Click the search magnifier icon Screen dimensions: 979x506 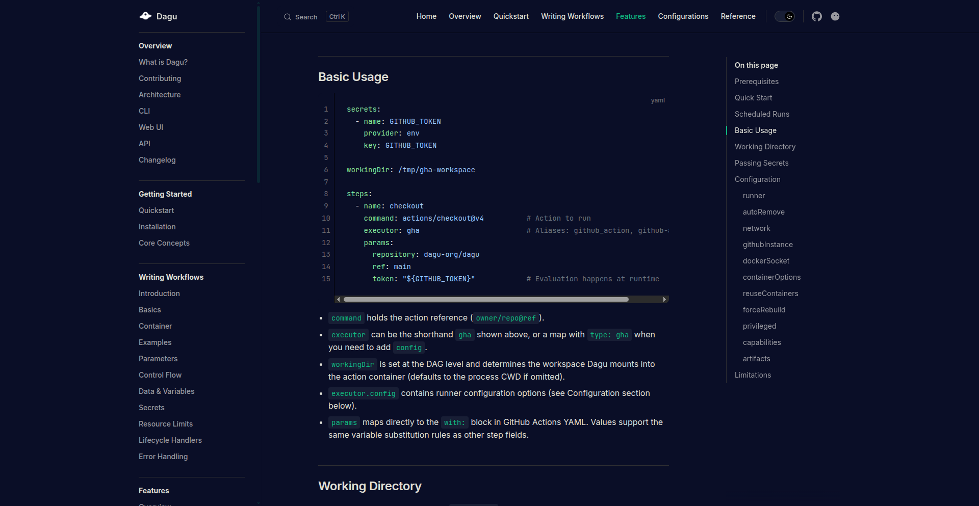(x=288, y=17)
